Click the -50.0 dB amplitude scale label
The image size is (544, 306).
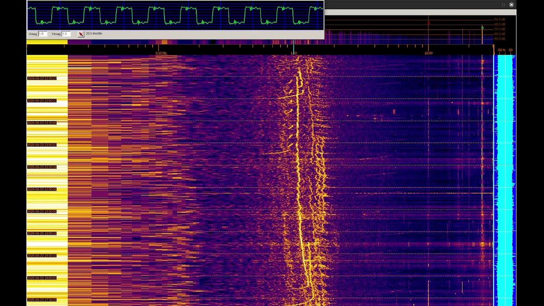[499, 20]
